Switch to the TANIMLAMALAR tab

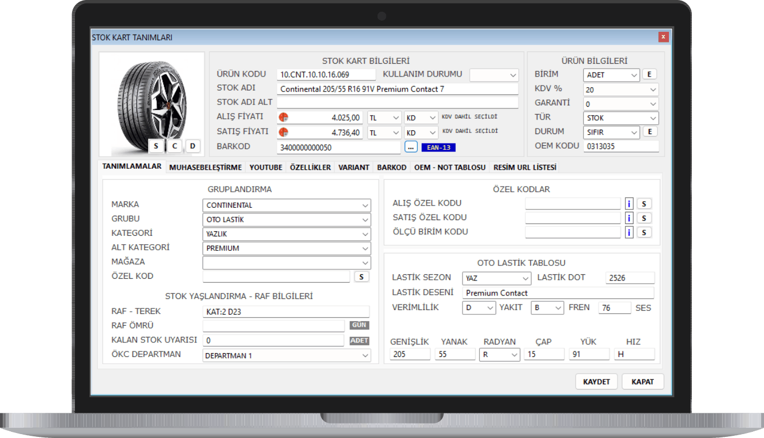pos(132,166)
